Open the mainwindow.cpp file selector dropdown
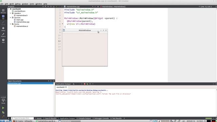The image size is (217, 122). click(78, 6)
